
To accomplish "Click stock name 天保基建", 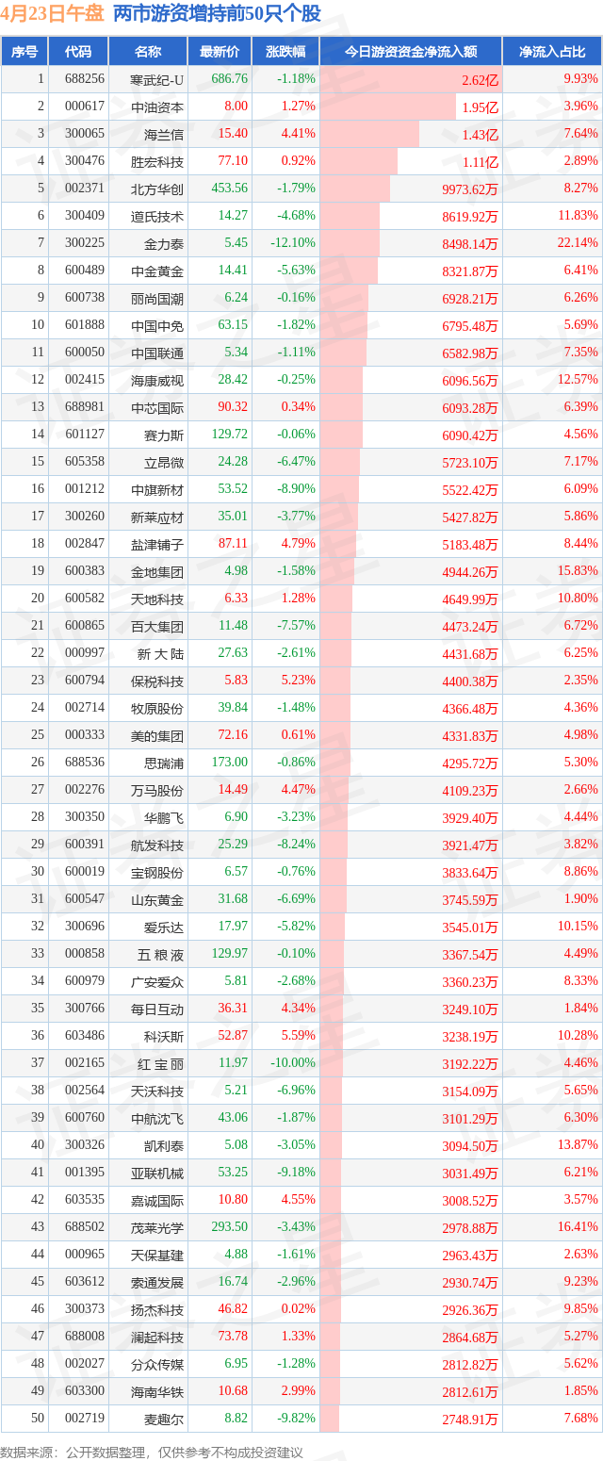I will 157,1255.
